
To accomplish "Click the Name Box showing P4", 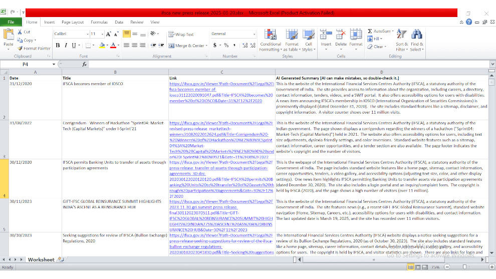I will pos(26,64).
